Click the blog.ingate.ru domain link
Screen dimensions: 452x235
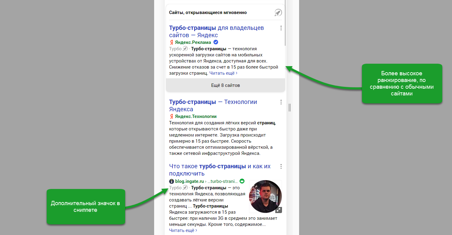(x=189, y=181)
